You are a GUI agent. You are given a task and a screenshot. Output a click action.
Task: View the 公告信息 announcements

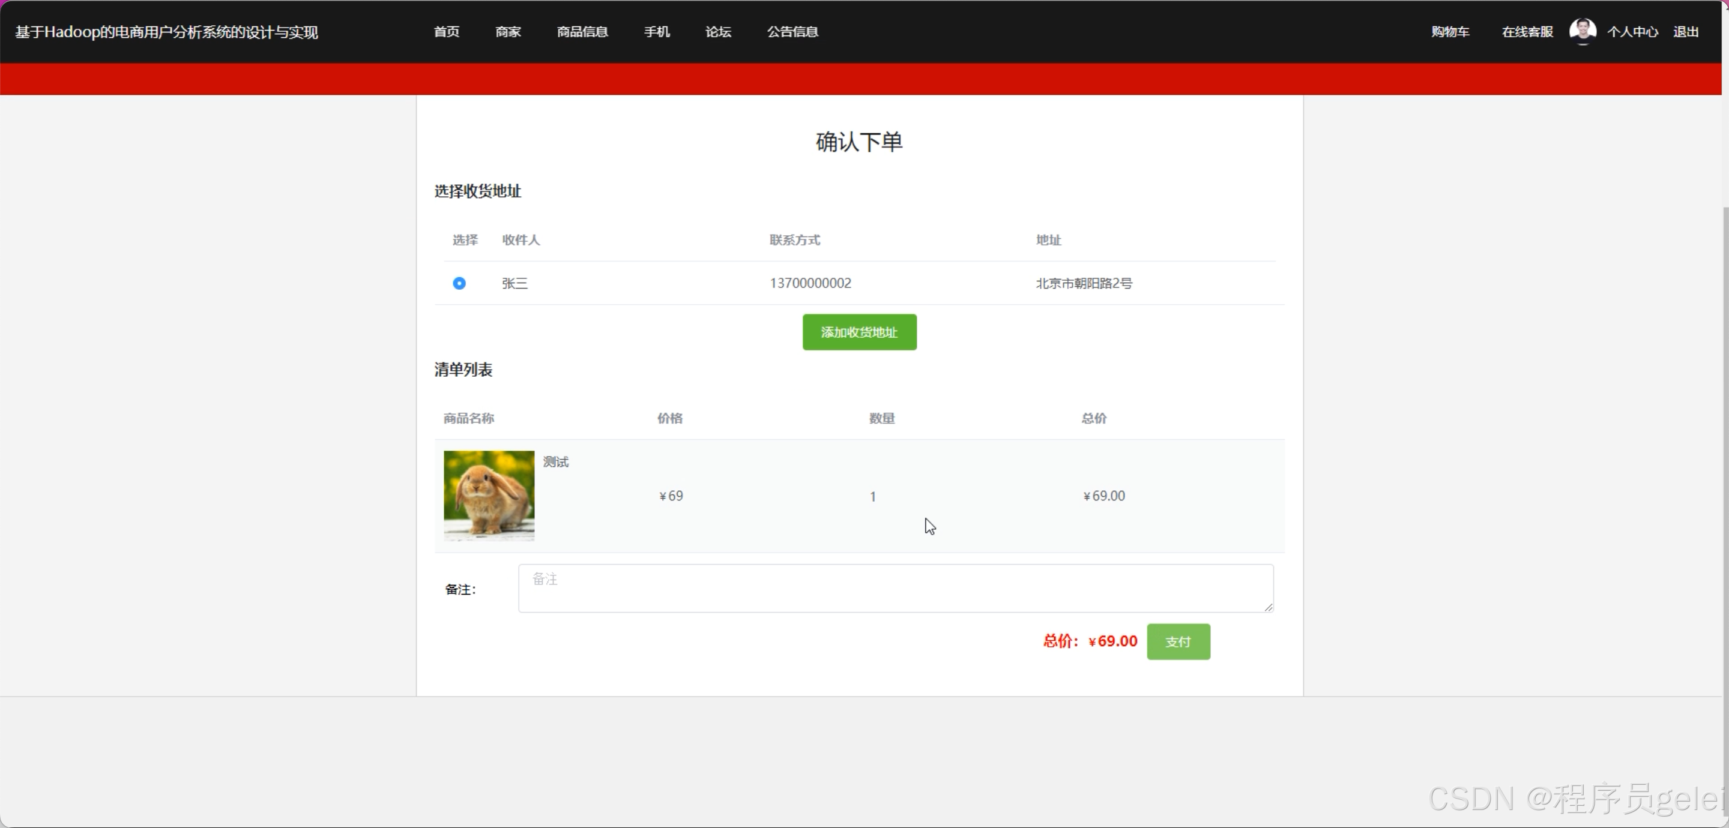(x=792, y=32)
